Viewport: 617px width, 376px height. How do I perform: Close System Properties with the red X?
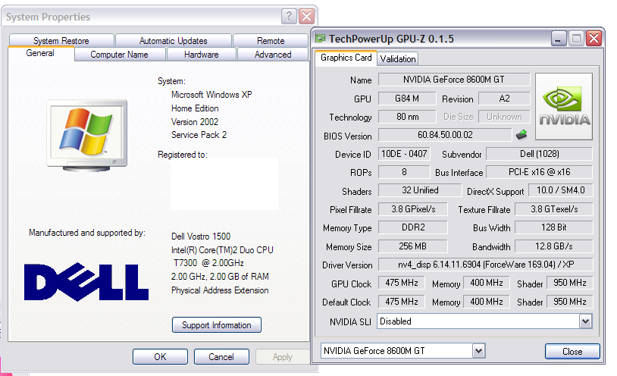(306, 17)
